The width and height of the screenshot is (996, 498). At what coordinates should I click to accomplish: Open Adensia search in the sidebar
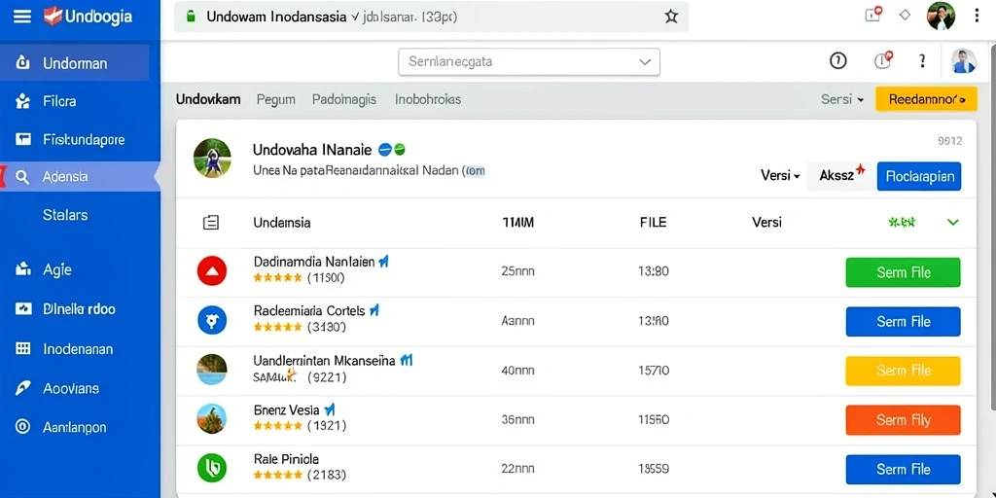tap(76, 177)
